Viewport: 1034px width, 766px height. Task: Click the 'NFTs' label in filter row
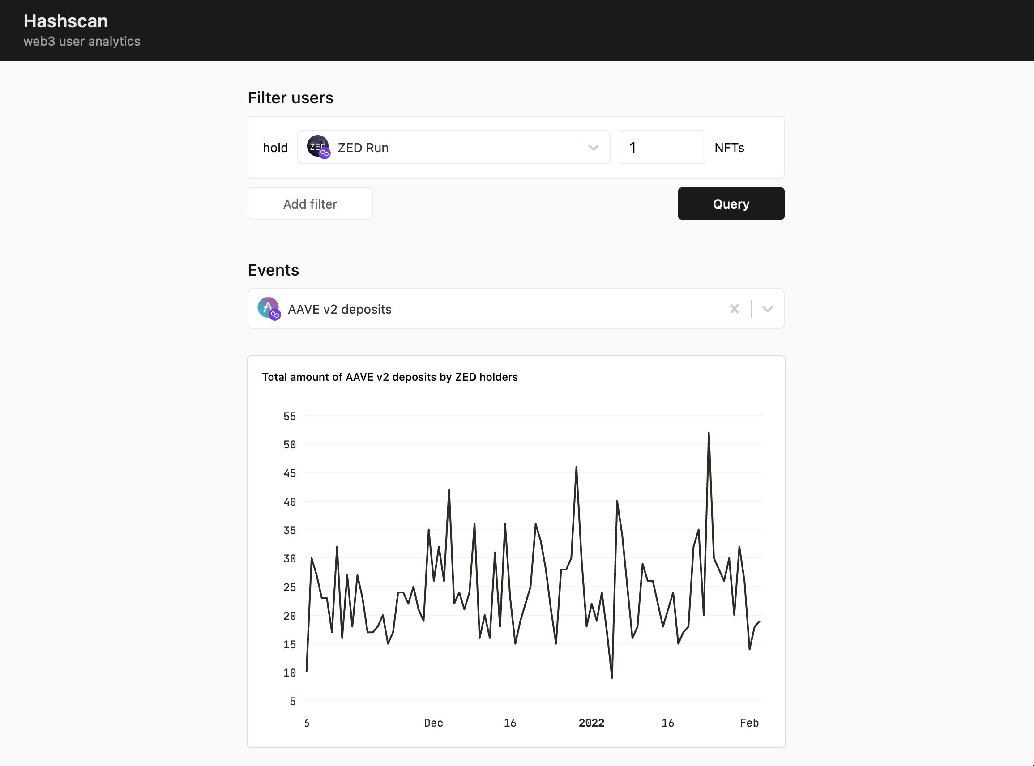point(729,148)
